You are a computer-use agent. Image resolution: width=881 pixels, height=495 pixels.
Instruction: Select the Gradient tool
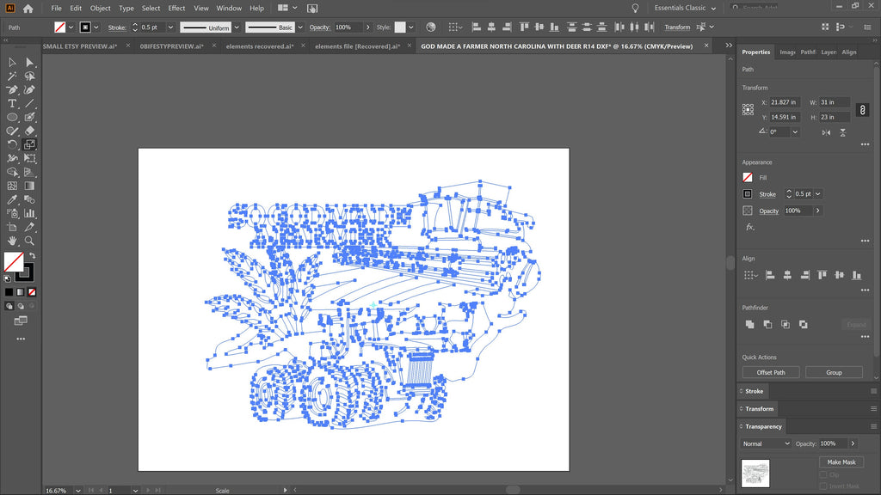click(x=29, y=186)
